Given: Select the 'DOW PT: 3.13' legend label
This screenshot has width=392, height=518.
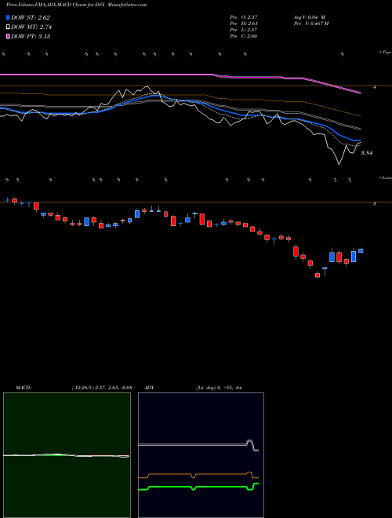Looking at the screenshot, I should click(31, 36).
